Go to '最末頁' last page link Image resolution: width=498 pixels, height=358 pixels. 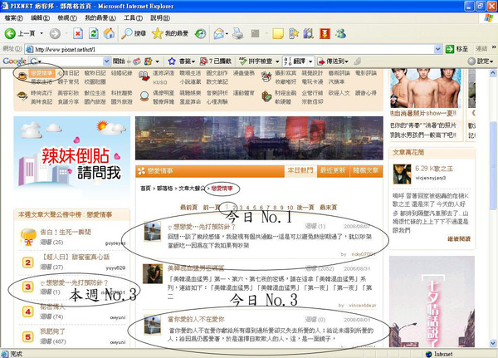328,208
